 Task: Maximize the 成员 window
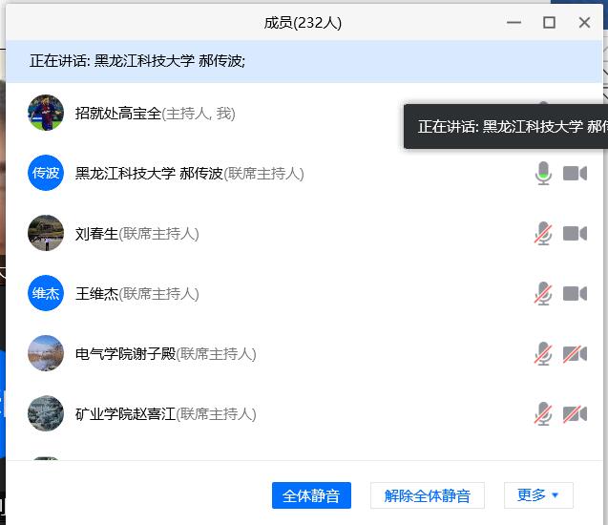tap(549, 23)
